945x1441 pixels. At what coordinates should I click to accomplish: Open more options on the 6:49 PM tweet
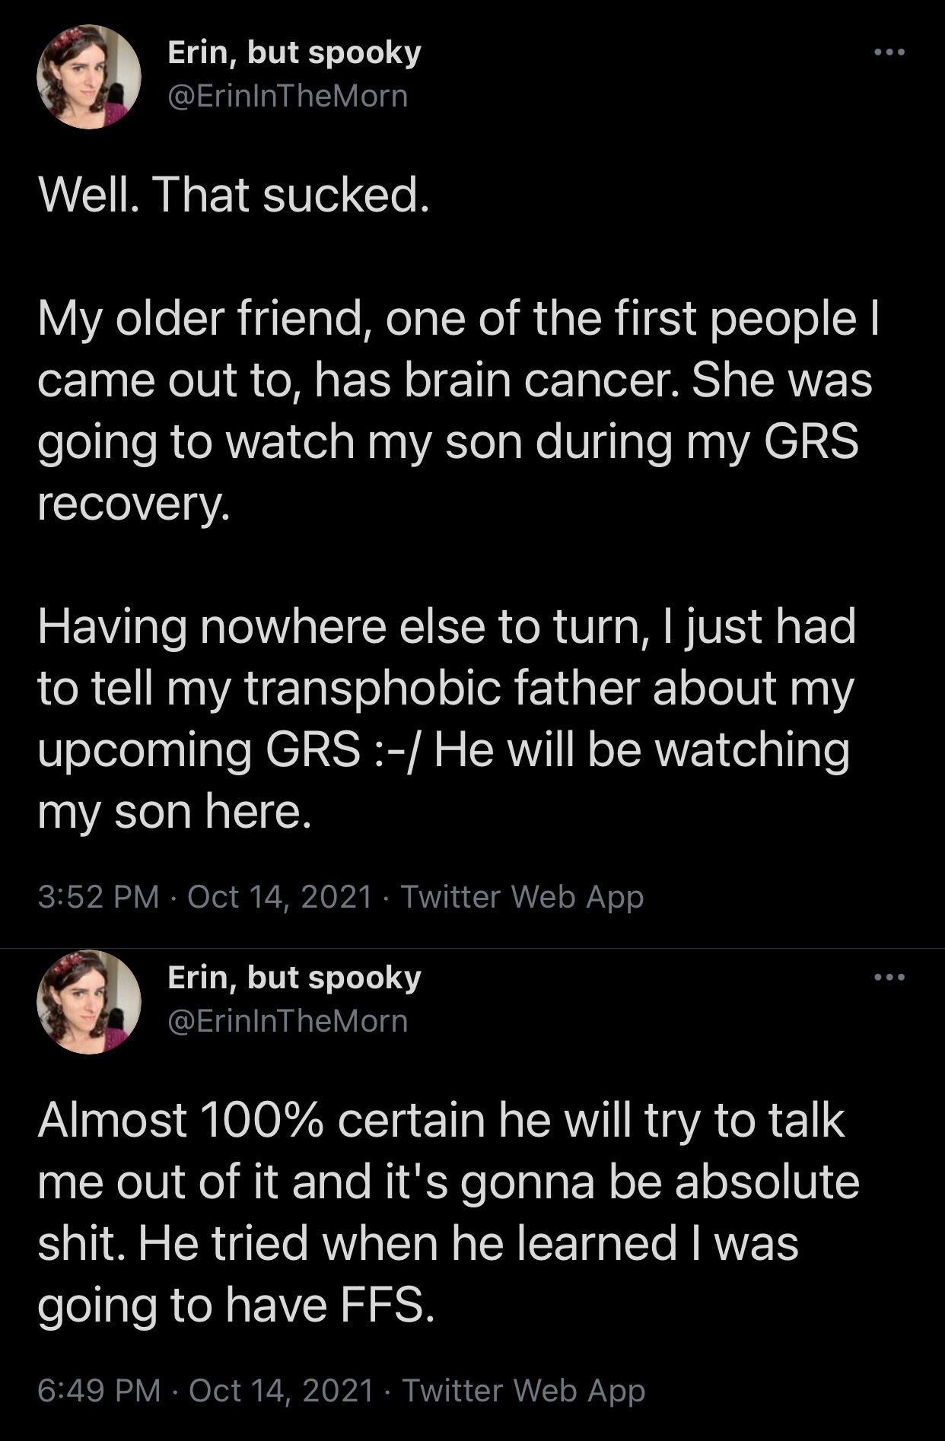(x=889, y=977)
